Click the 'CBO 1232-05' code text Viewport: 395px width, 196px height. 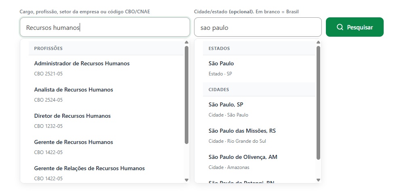click(49, 126)
